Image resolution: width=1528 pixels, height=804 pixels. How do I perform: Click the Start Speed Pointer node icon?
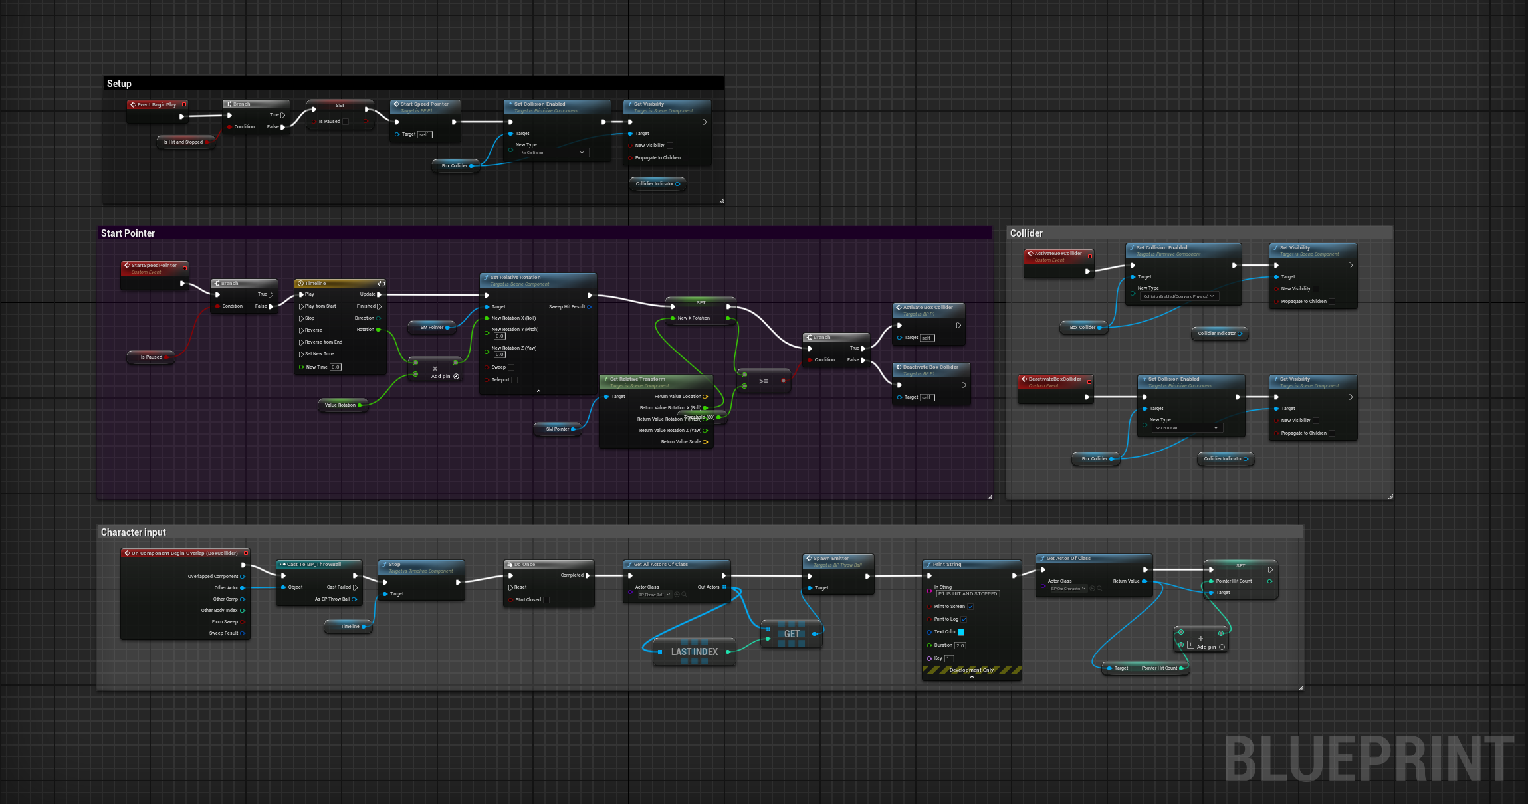[x=396, y=104]
